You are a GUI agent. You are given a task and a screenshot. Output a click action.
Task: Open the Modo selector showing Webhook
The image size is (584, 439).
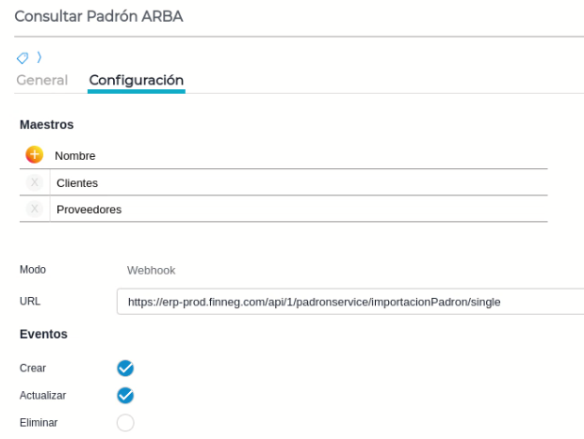click(x=152, y=270)
